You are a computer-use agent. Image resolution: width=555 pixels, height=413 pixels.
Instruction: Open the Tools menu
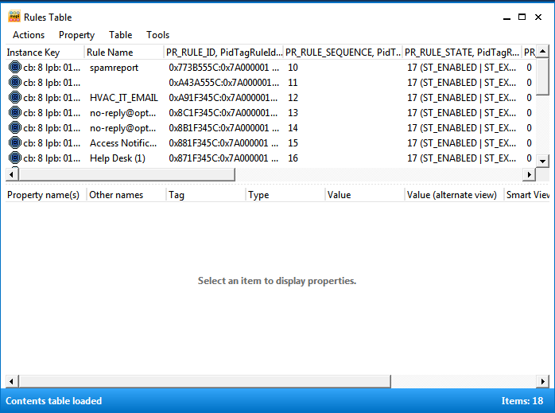tap(158, 35)
